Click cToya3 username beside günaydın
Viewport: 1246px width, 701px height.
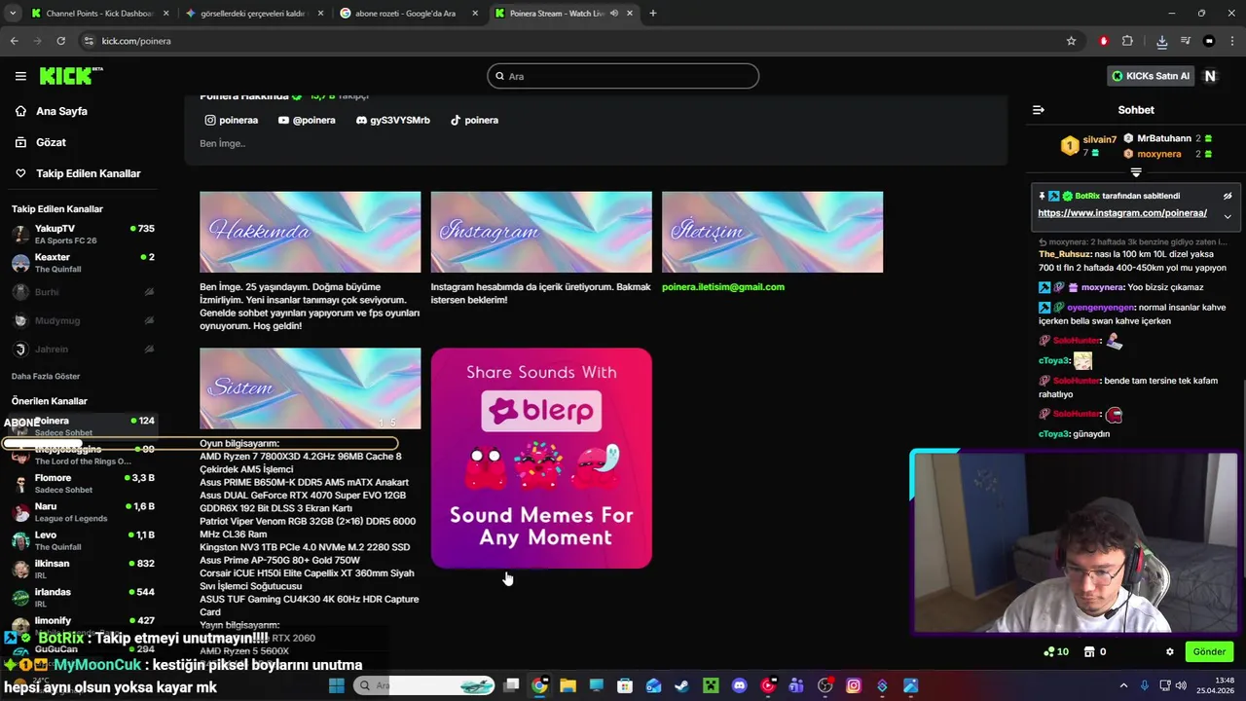coord(1054,434)
